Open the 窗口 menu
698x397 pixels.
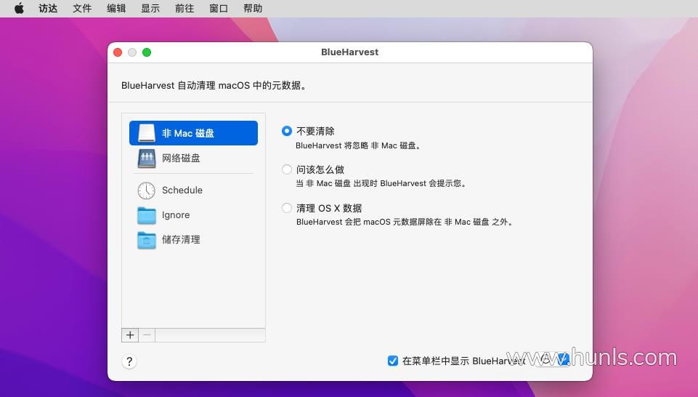219,9
